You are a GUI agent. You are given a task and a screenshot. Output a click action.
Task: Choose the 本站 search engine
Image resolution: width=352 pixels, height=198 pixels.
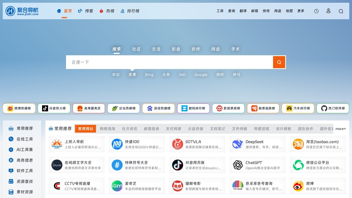pyautogui.click(x=116, y=75)
